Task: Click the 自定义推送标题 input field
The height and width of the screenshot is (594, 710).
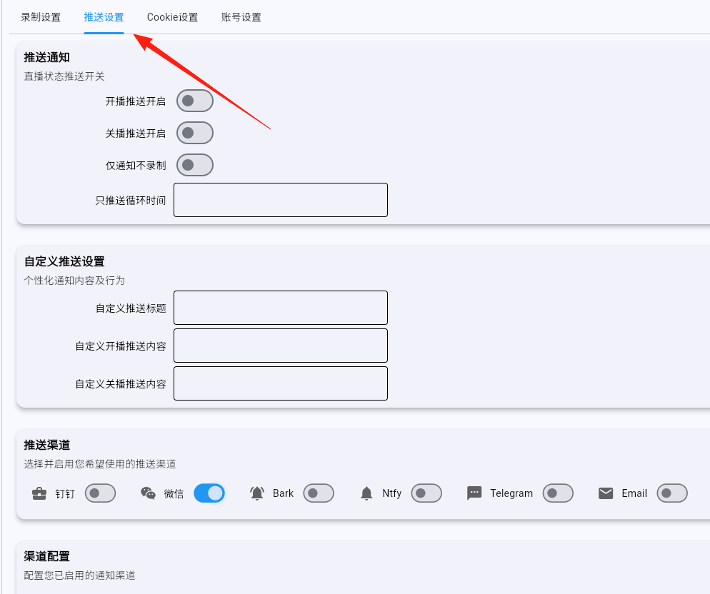Action: [281, 308]
